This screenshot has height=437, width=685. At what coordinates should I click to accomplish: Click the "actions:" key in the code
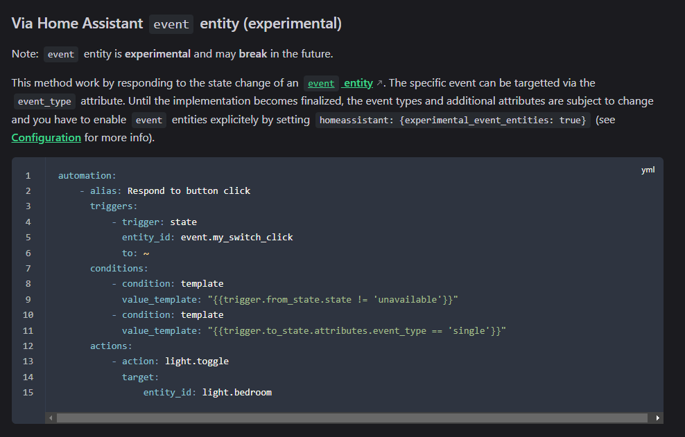click(111, 346)
